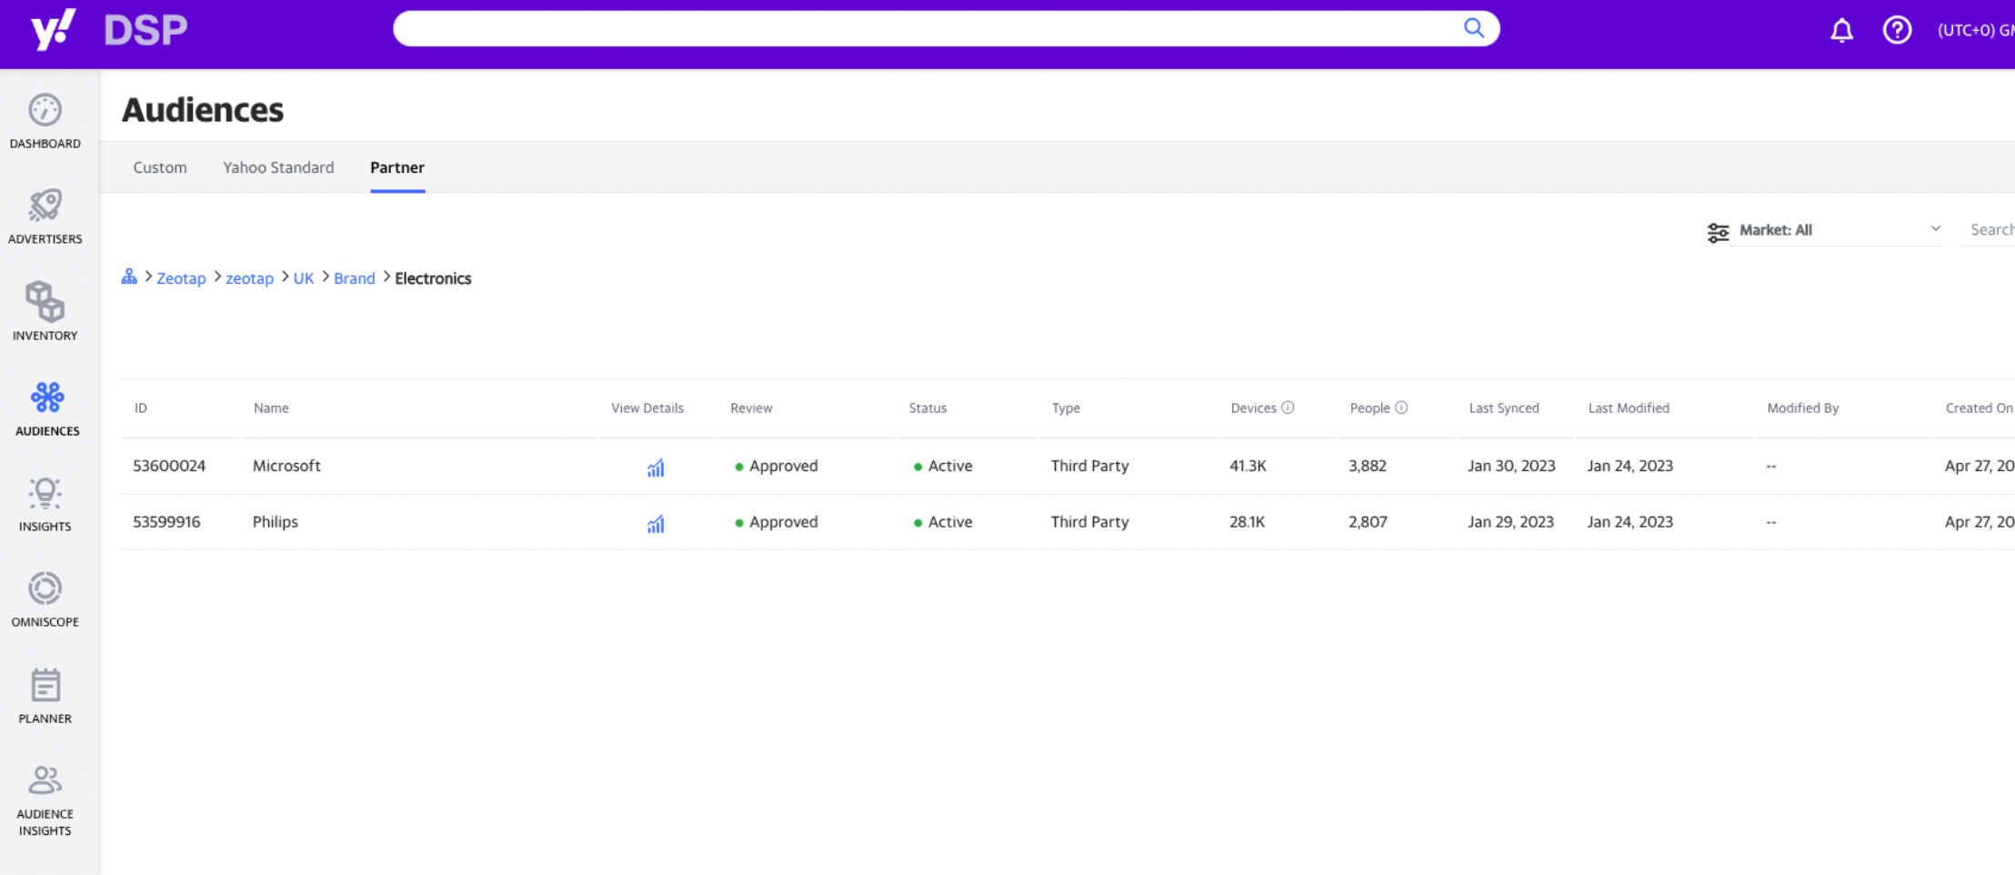Image resolution: width=2015 pixels, height=875 pixels.
Task: Click Third Party type in Philips row
Action: (x=1089, y=522)
